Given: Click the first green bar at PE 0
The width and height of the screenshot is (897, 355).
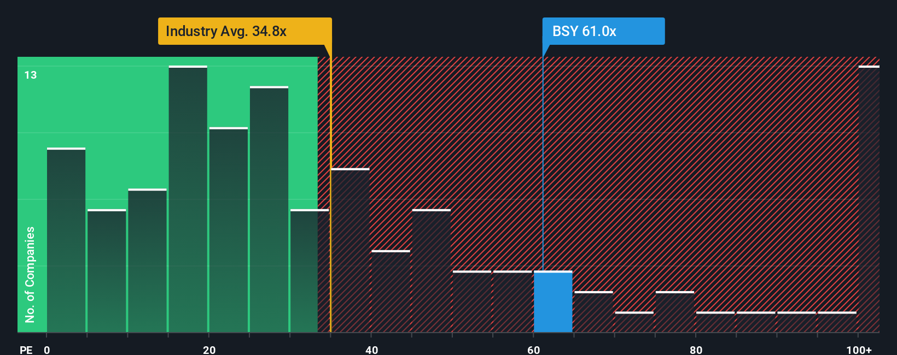Looking at the screenshot, I should point(66,240).
